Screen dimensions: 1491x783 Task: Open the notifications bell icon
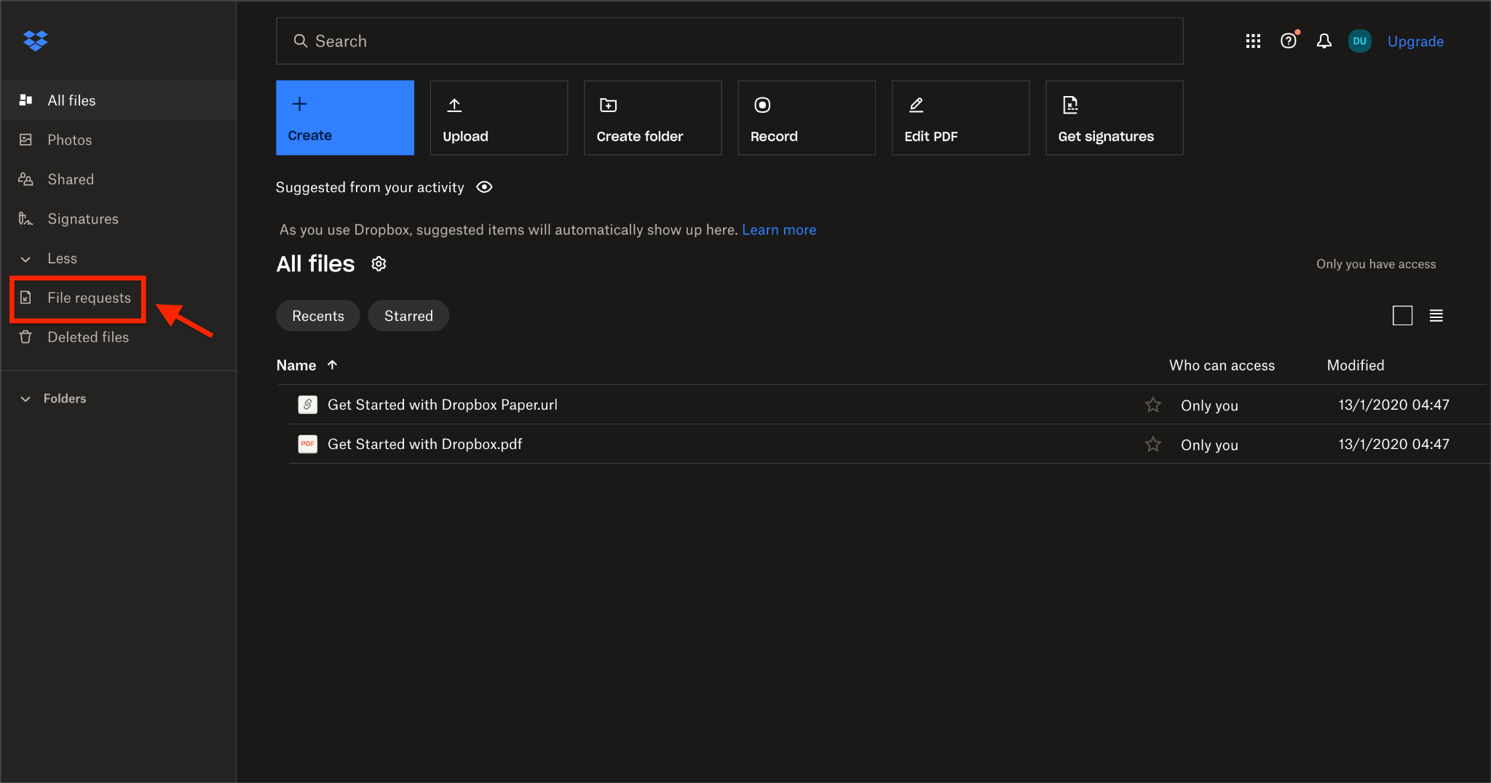[x=1324, y=41]
